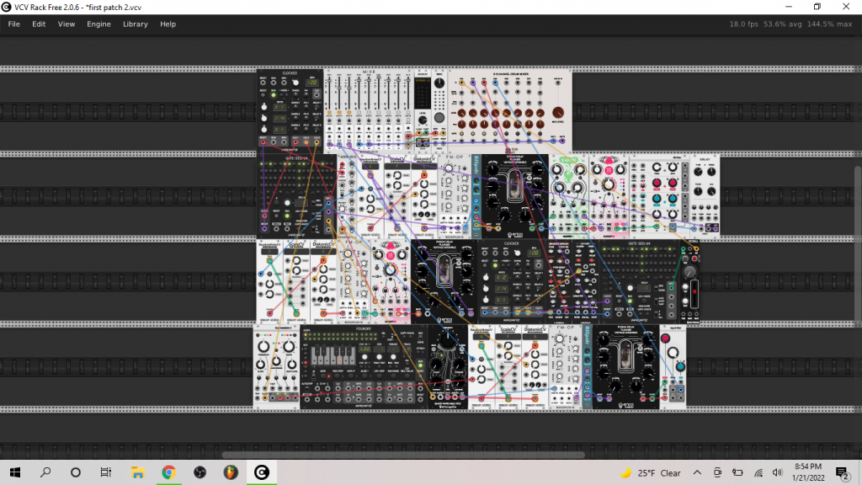The height and width of the screenshot is (485, 862).
Task: Open FL Studio from the taskbar
Action: click(x=231, y=472)
